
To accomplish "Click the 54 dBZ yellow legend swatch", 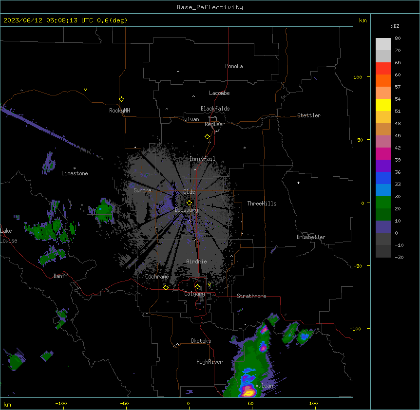I will (383, 105).
